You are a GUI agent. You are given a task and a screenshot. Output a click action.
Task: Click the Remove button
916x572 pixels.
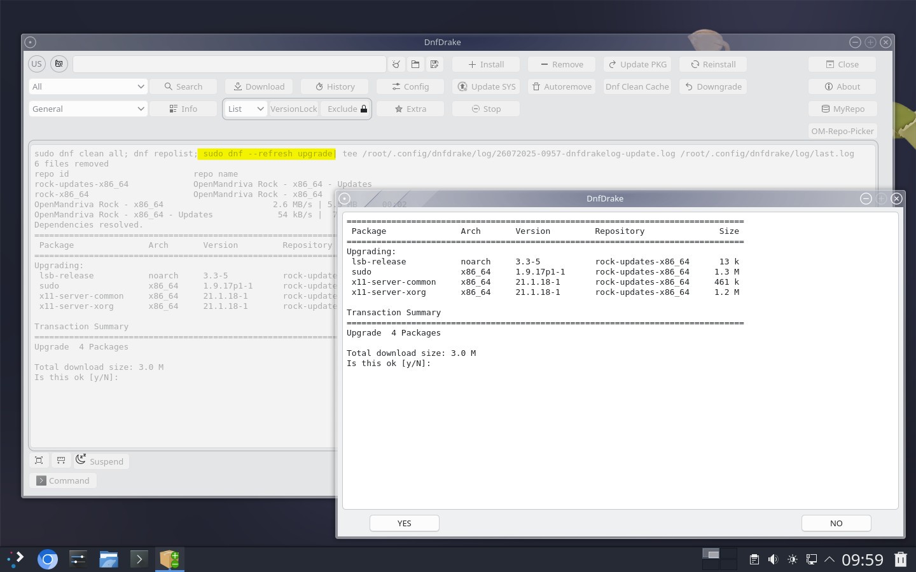click(562, 64)
